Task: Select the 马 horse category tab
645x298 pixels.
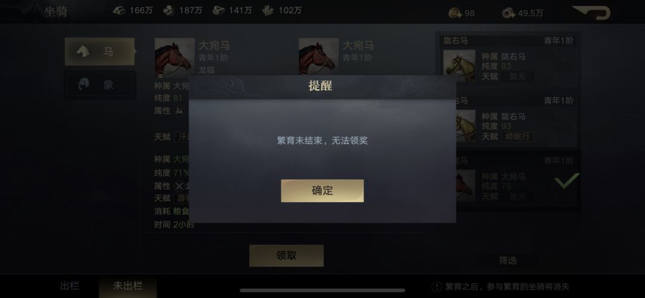Action: pyautogui.click(x=100, y=51)
